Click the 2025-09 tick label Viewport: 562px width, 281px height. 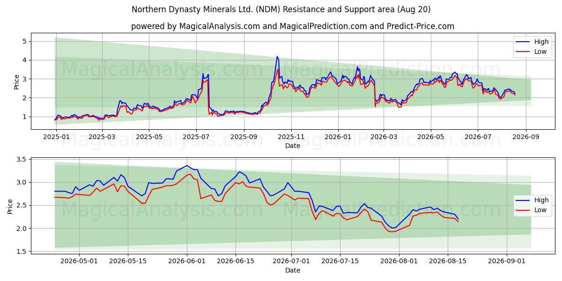pos(244,136)
